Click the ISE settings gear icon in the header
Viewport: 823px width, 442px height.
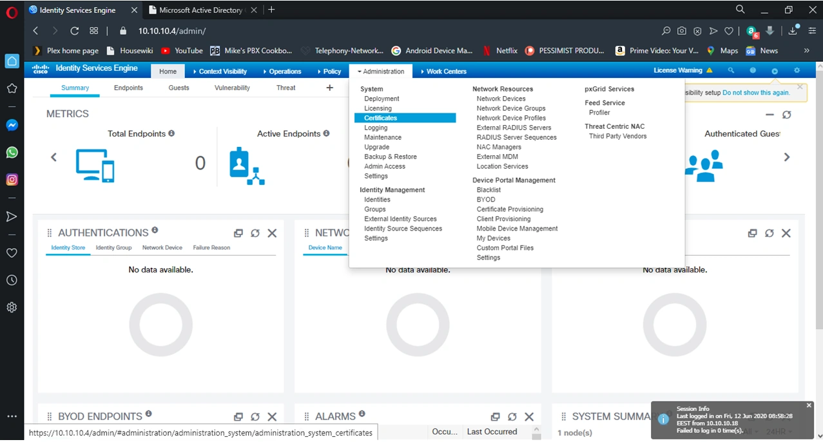(797, 71)
